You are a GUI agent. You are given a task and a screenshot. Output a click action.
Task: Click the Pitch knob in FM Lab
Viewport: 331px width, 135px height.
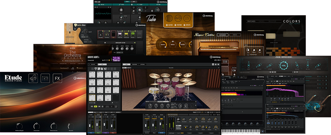(121, 10)
